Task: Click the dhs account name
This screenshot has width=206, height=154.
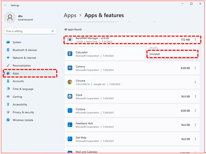Action: click(20, 16)
